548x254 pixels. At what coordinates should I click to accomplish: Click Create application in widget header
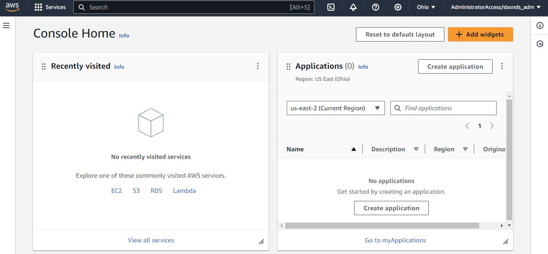(x=455, y=67)
